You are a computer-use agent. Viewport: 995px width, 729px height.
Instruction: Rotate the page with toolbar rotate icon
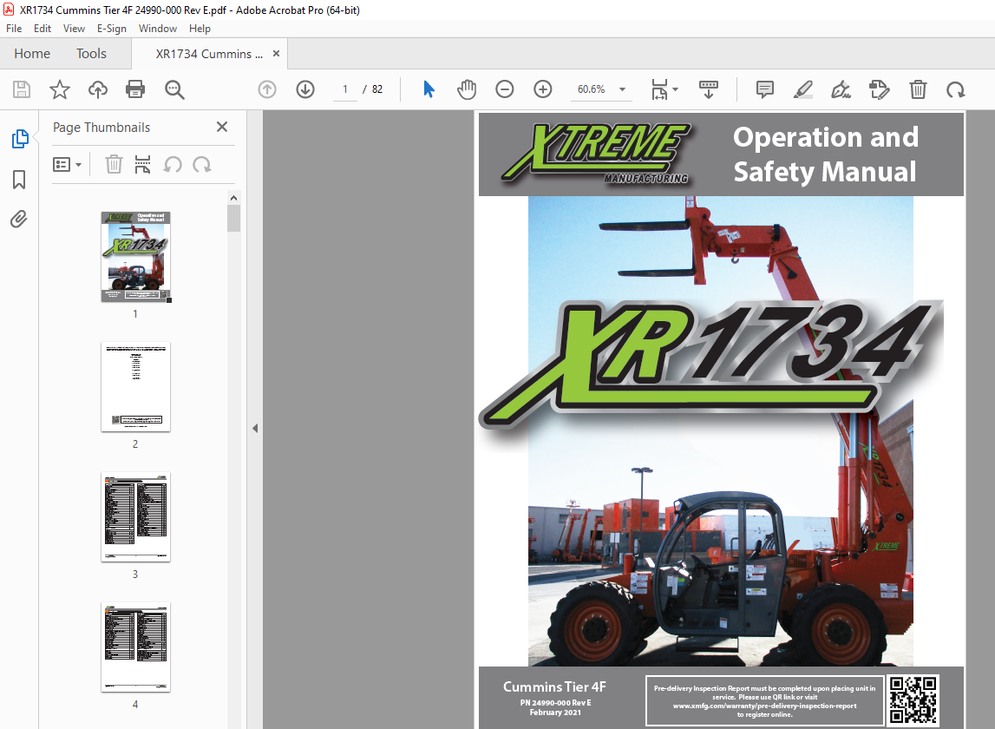coord(956,89)
